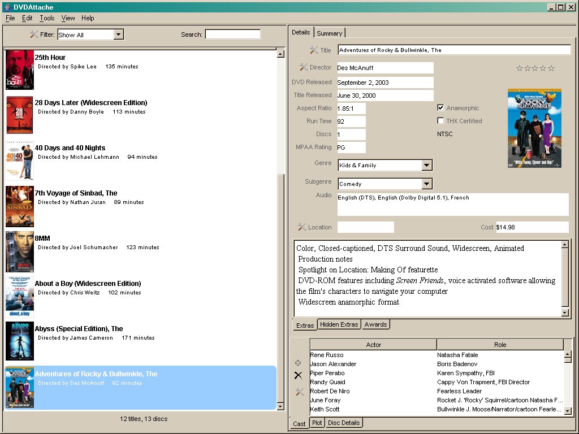Sort cast by Actor column header
Screen dimensions: 579x434
pyautogui.click(x=373, y=345)
